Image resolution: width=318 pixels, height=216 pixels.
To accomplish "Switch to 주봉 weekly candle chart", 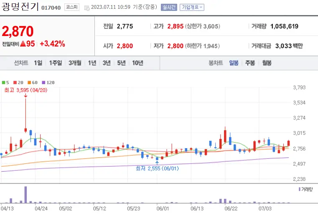I will pos(250,63).
